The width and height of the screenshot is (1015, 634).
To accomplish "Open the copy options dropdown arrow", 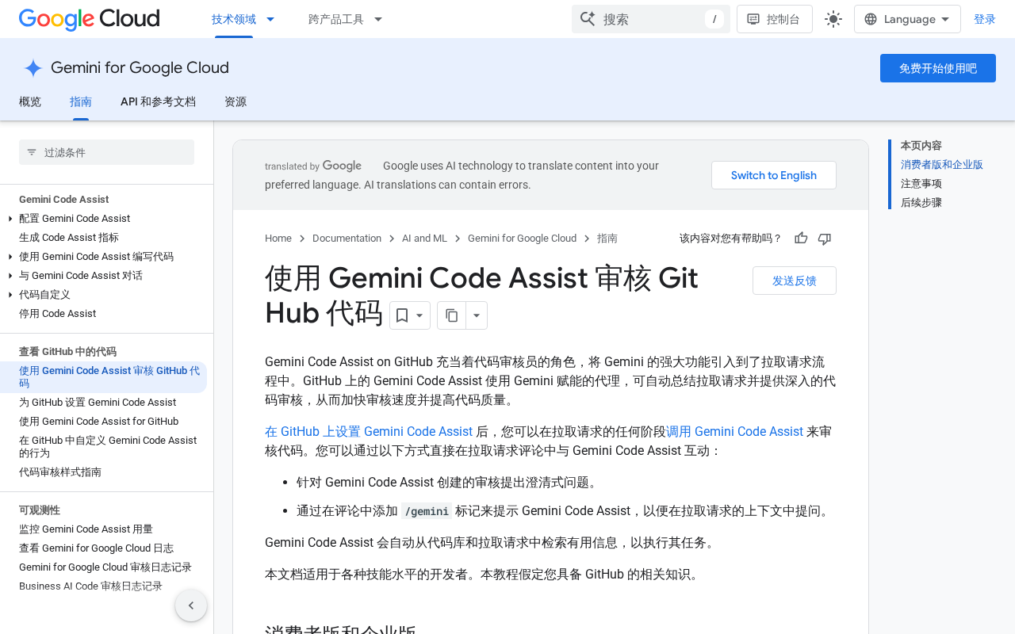I will (477, 315).
